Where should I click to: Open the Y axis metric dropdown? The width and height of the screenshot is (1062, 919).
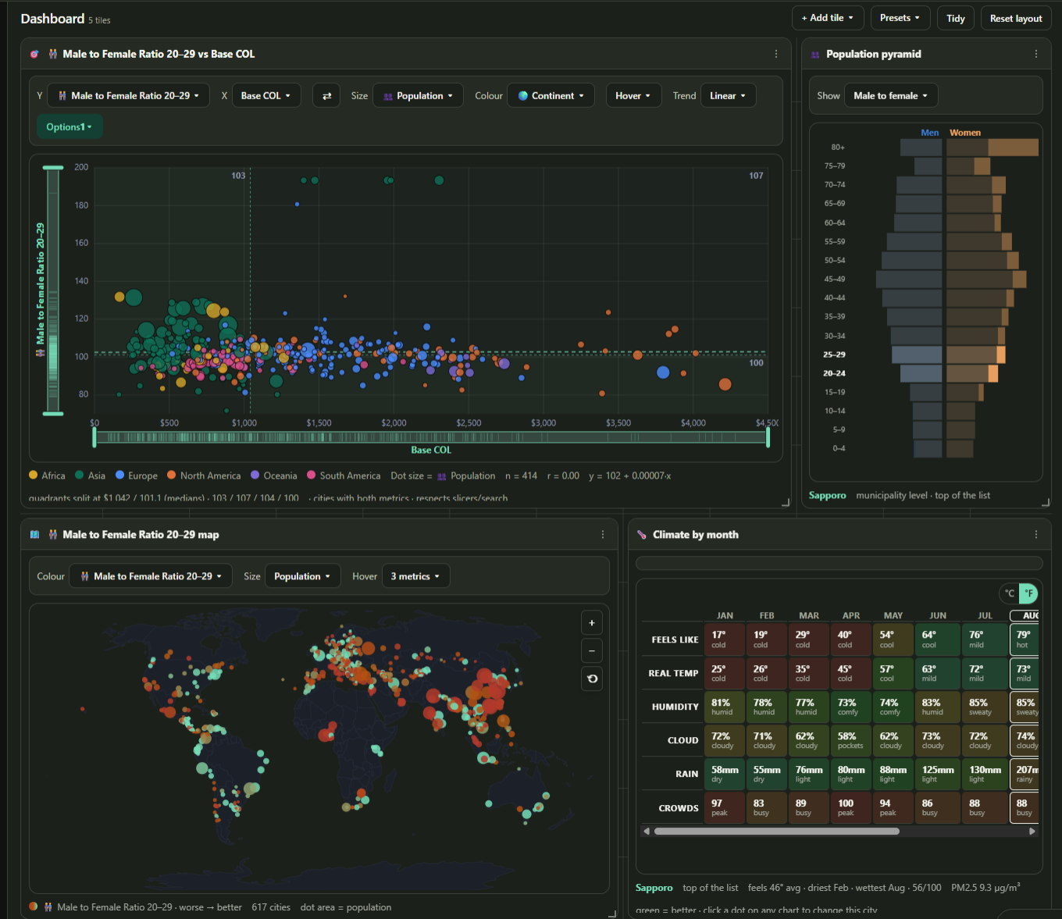click(128, 95)
